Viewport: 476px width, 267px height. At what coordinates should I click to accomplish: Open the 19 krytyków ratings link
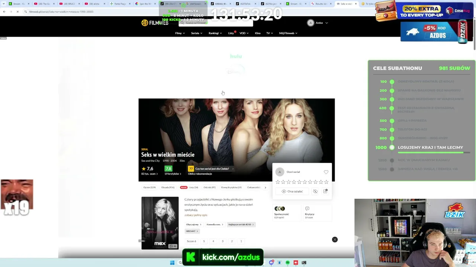point(173,174)
